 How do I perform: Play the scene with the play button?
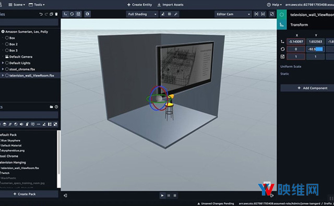point(162,196)
